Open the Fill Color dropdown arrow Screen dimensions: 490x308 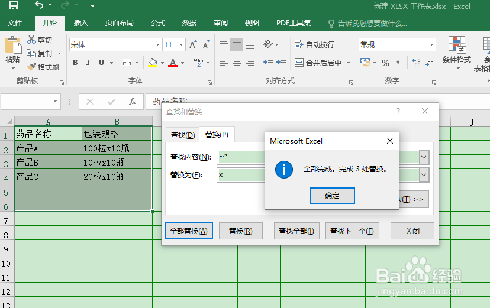point(162,63)
